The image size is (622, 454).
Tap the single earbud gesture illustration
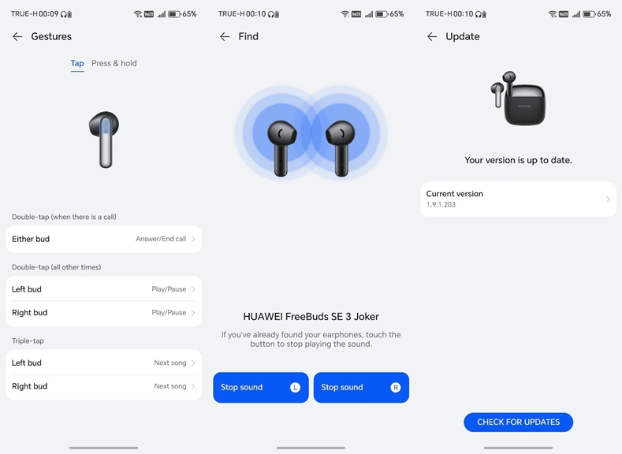pos(104,140)
